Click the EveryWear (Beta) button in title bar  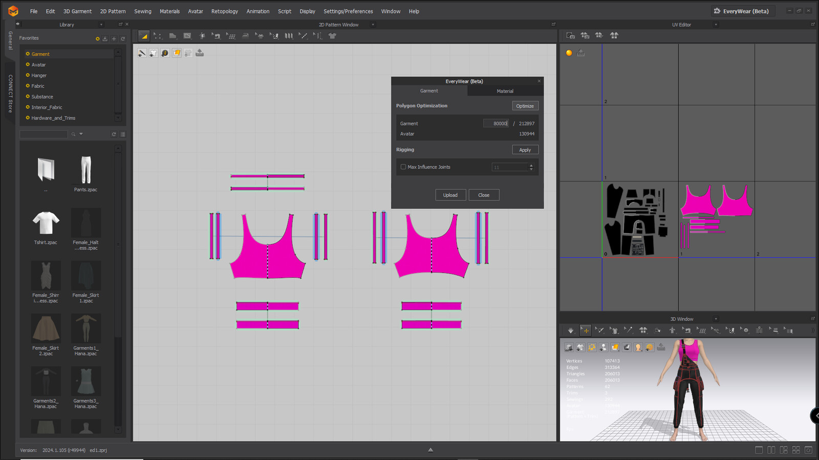pos(743,11)
